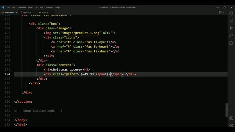Open the File menu
Image resolution: width=235 pixels, height=132 pixels.
[8, 7]
